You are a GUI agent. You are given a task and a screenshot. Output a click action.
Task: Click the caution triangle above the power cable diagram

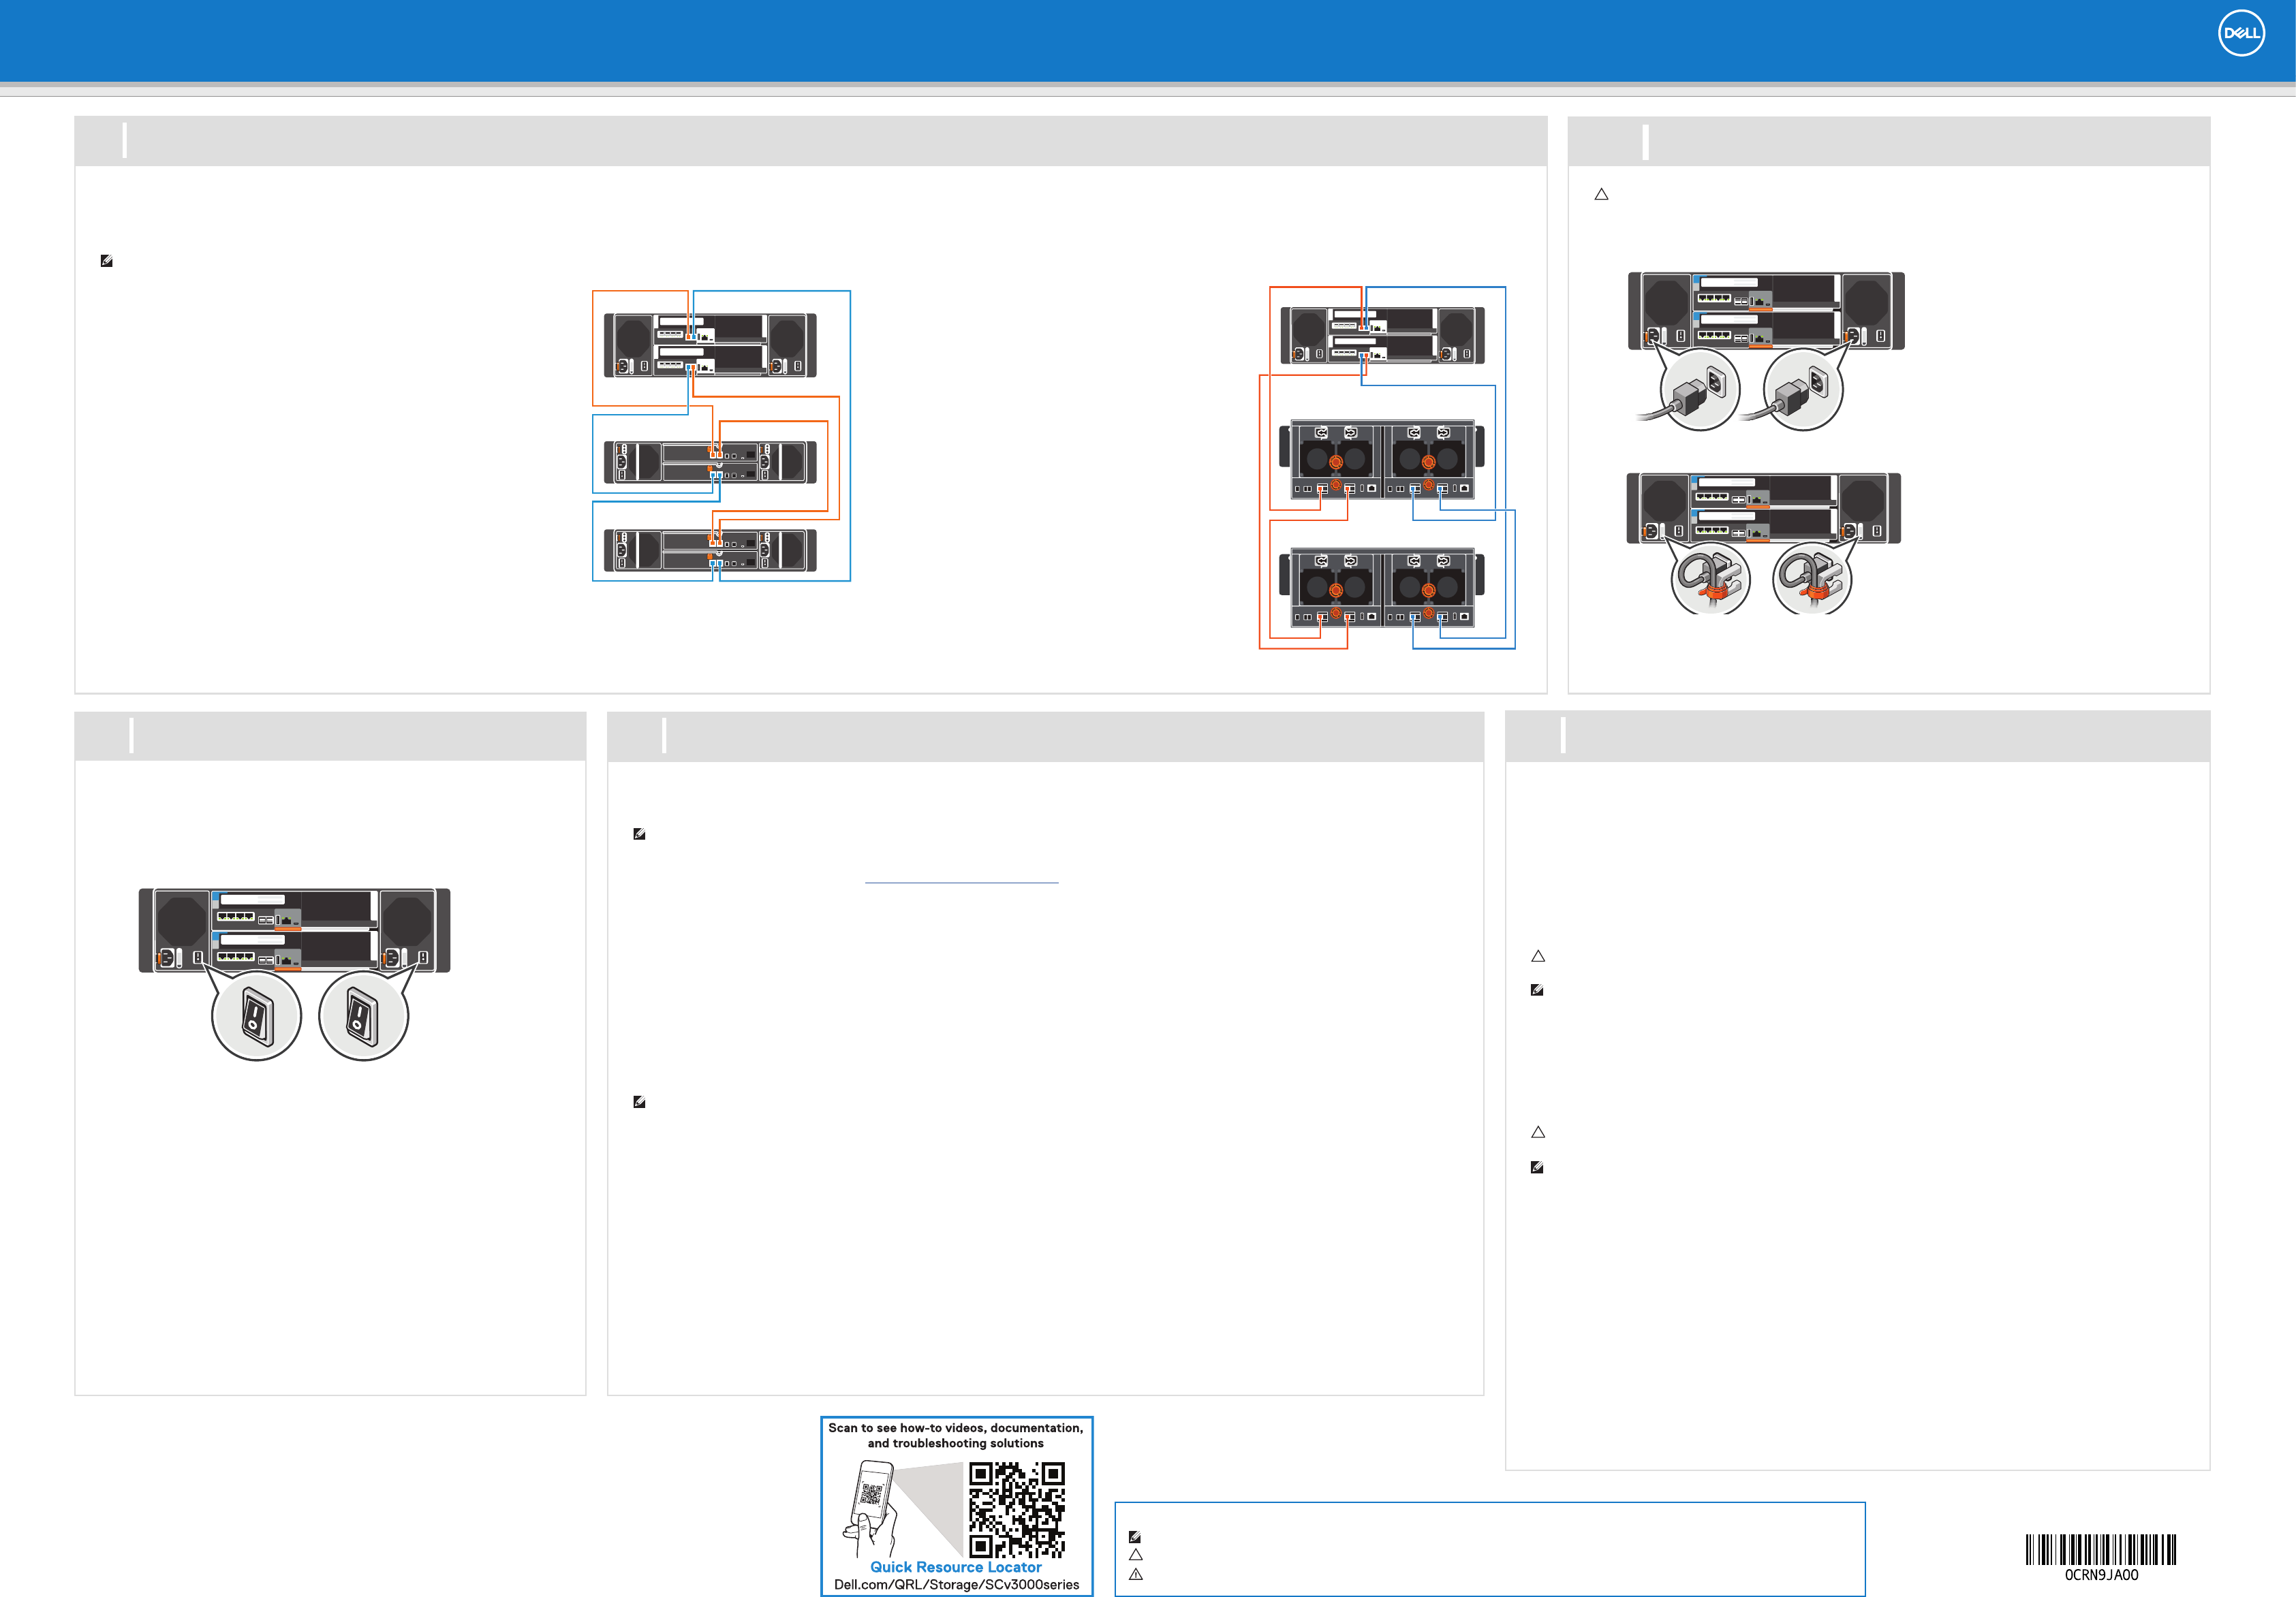tap(1601, 195)
